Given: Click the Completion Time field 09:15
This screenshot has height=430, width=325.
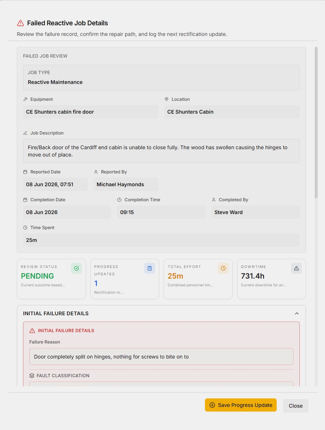Looking at the screenshot, I should [161, 212].
